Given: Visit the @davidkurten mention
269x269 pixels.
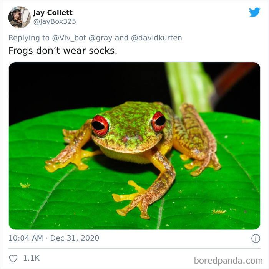Looking at the screenshot, I should 156,38.
